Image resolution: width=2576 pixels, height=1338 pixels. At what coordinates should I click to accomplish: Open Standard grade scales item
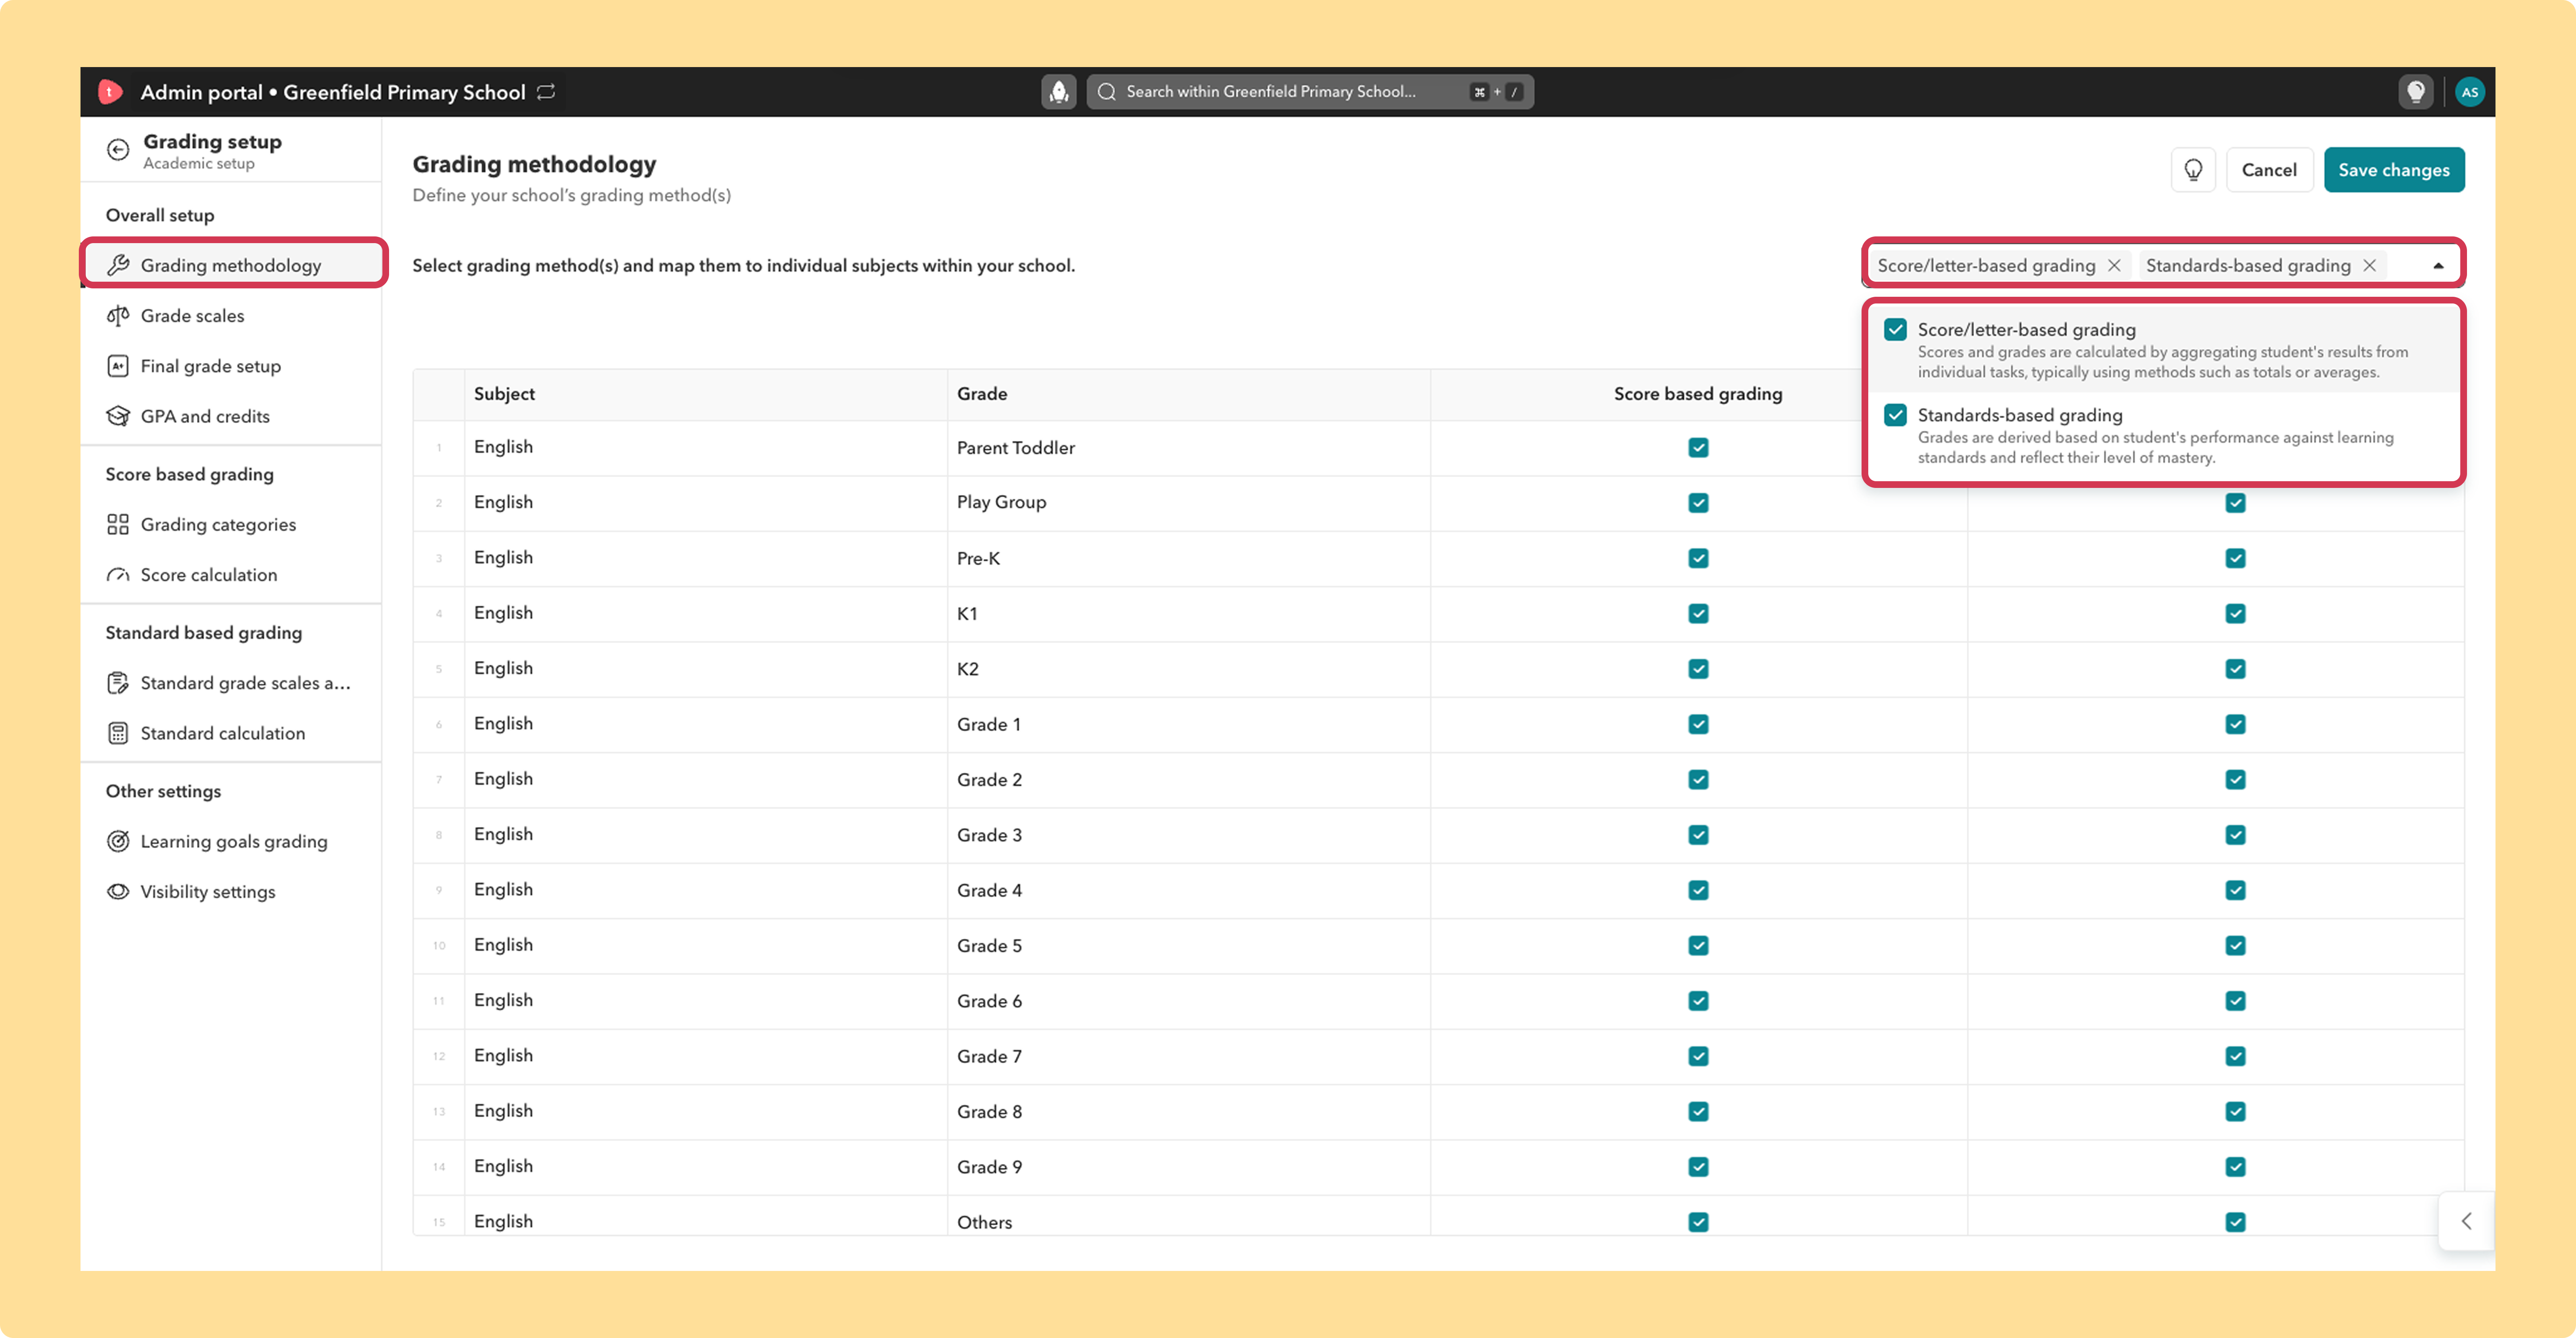[231, 683]
